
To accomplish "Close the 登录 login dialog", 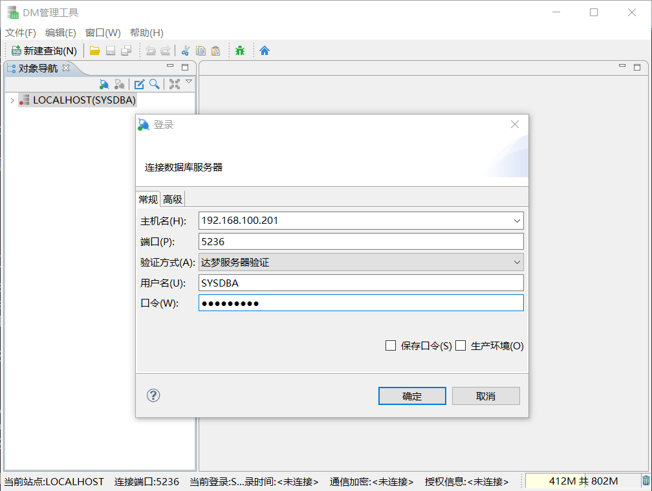I will (x=515, y=124).
